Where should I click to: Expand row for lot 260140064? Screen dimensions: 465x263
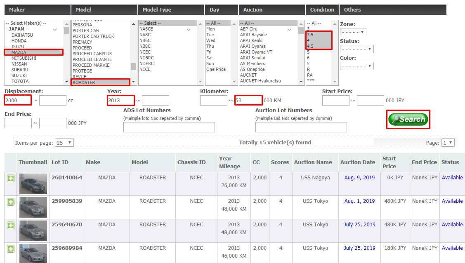click(11, 178)
